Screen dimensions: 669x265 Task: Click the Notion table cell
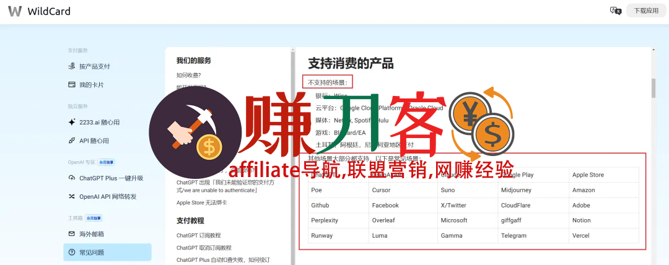tap(604, 220)
